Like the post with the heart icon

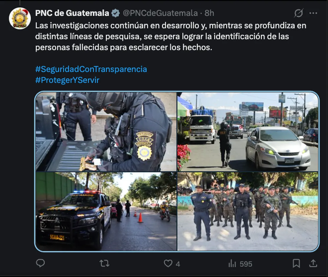point(168,263)
